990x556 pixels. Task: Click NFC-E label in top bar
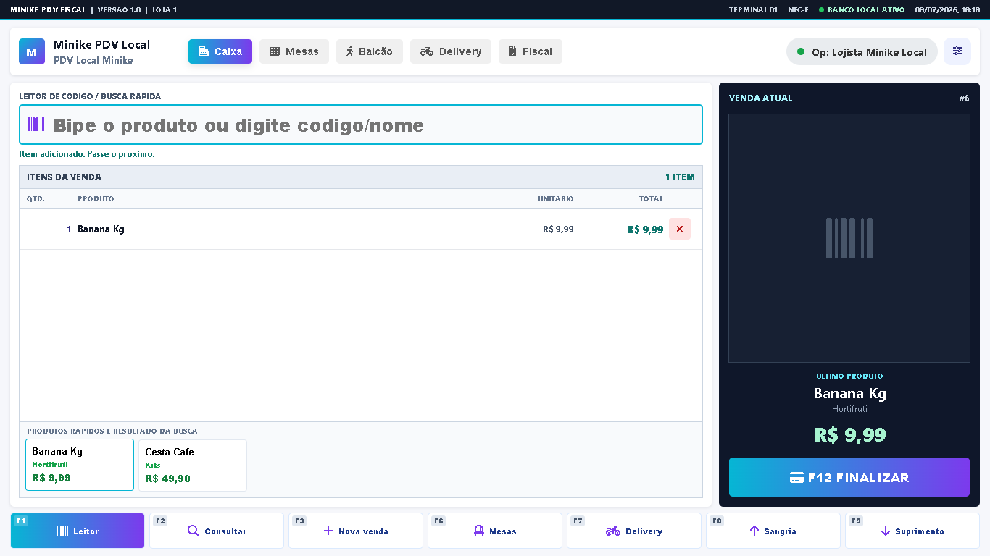[798, 10]
